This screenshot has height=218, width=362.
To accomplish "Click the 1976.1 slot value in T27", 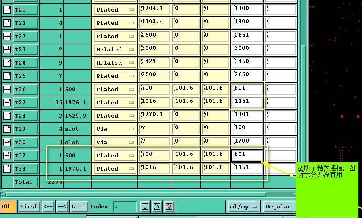I will click(x=76, y=102).
